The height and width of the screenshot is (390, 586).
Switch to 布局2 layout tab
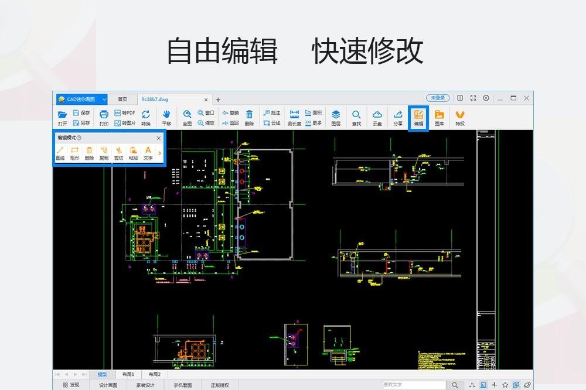(x=154, y=374)
